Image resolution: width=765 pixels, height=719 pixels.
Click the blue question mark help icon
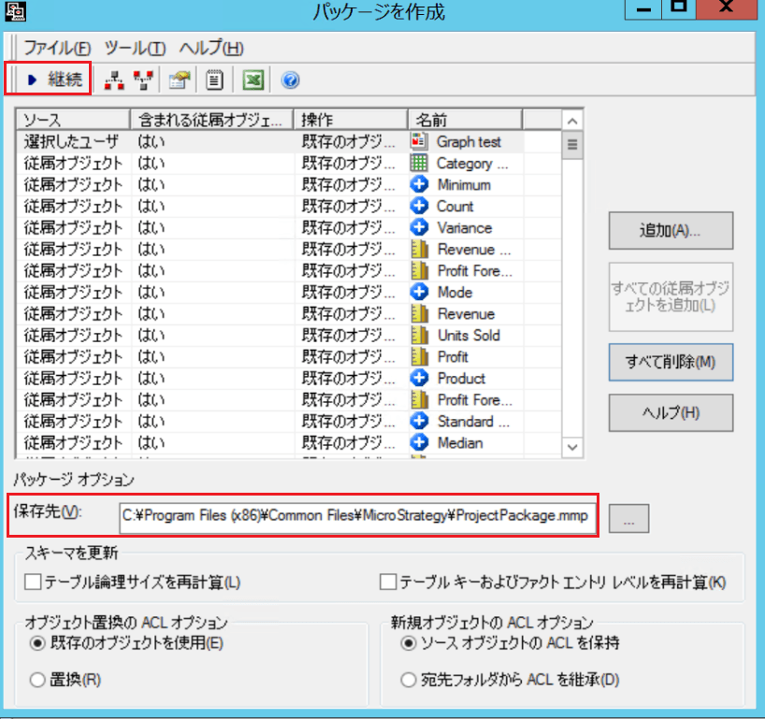[x=290, y=80]
